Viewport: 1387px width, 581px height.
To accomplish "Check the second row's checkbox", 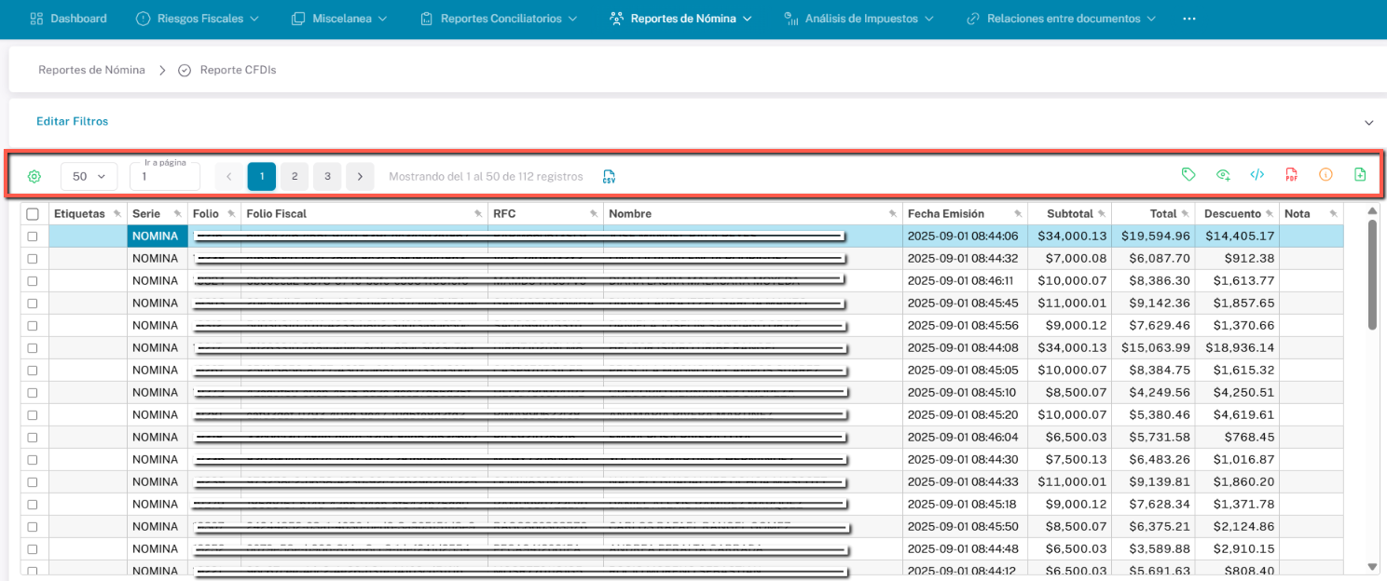I will tap(33, 259).
